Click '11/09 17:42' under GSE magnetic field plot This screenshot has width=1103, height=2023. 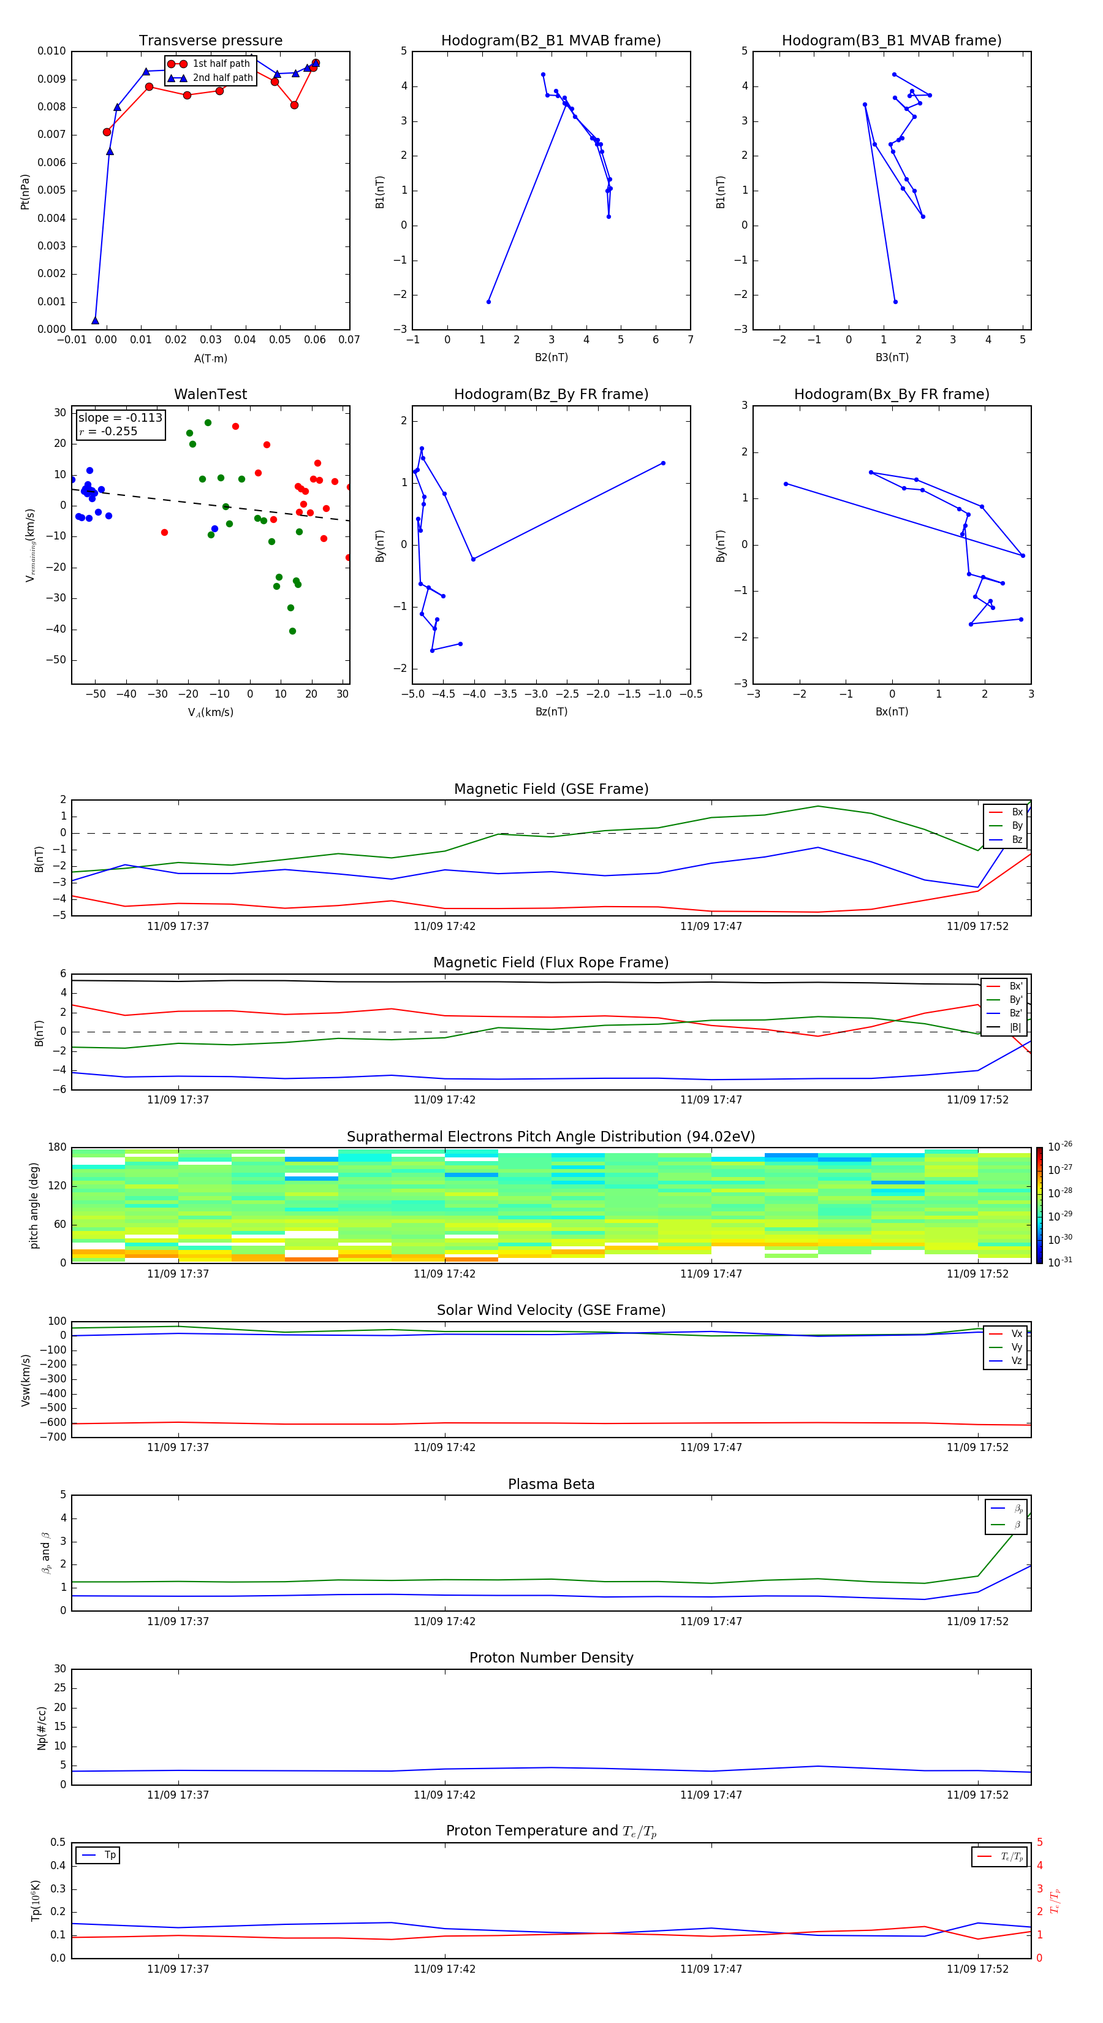click(444, 926)
